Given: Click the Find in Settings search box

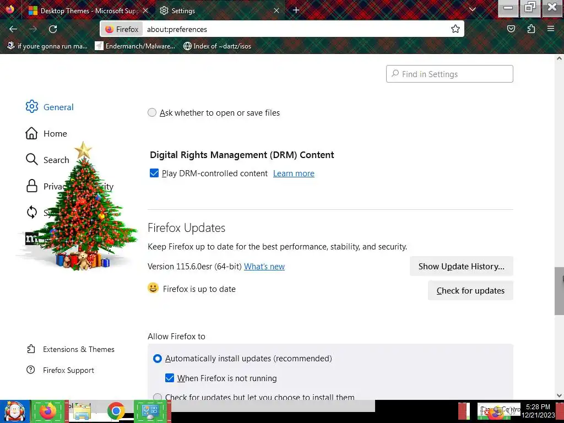Looking at the screenshot, I should (449, 74).
